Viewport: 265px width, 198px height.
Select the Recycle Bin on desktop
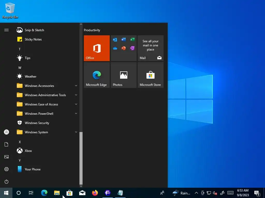point(10,10)
